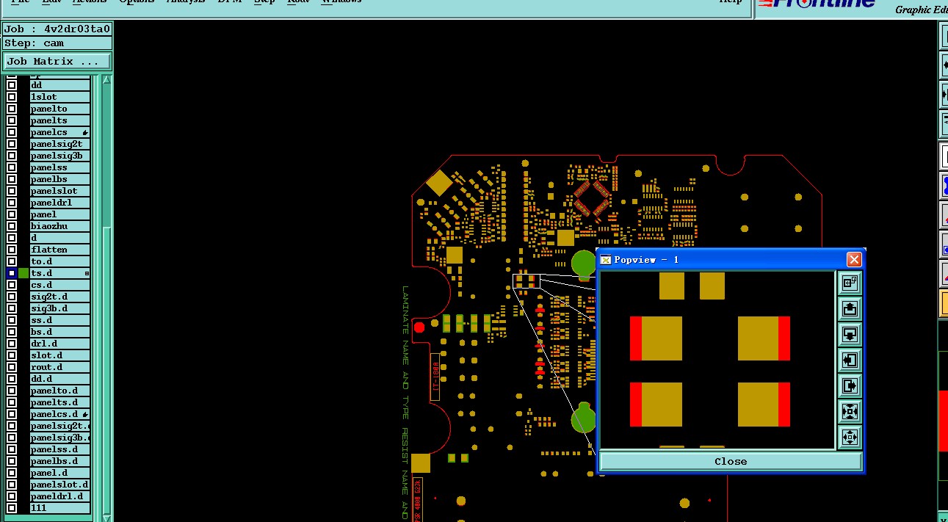
Task: Toggle the checkbox for layer 1slot
Action: click(12, 97)
